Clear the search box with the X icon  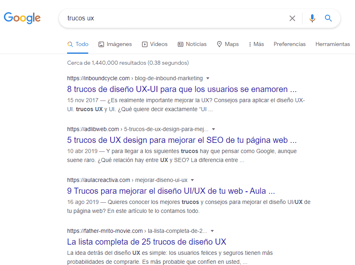pyautogui.click(x=292, y=18)
